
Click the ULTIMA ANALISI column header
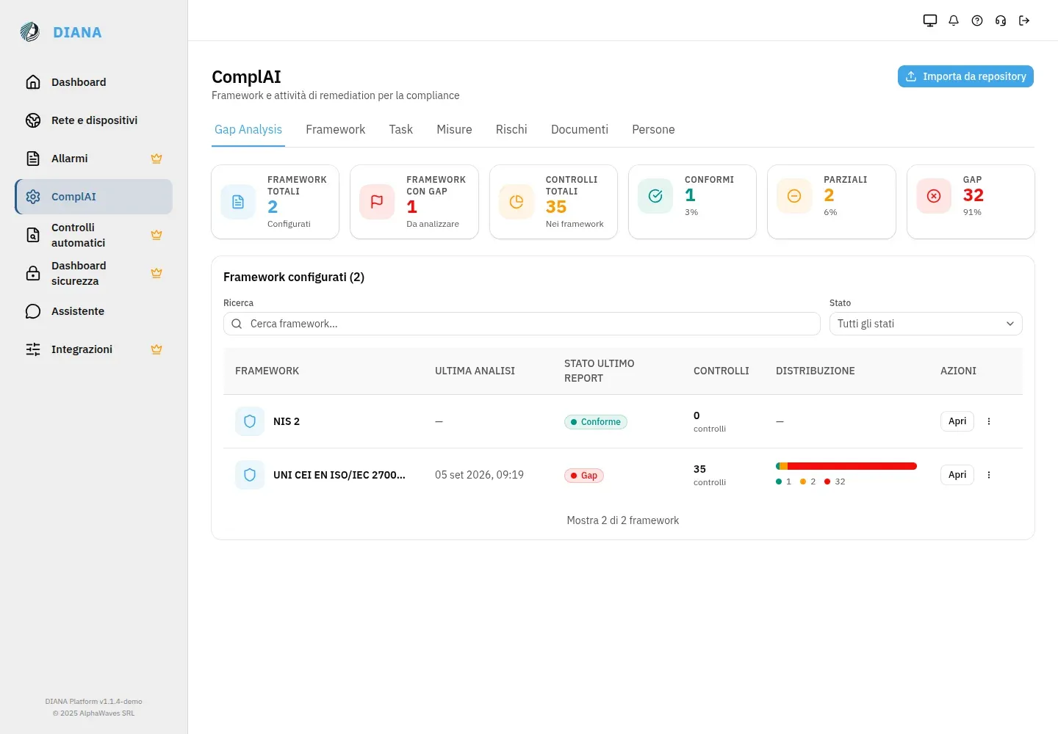click(x=475, y=371)
